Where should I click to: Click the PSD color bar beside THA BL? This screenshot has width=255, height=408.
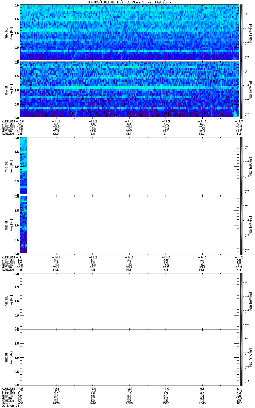(241, 33)
